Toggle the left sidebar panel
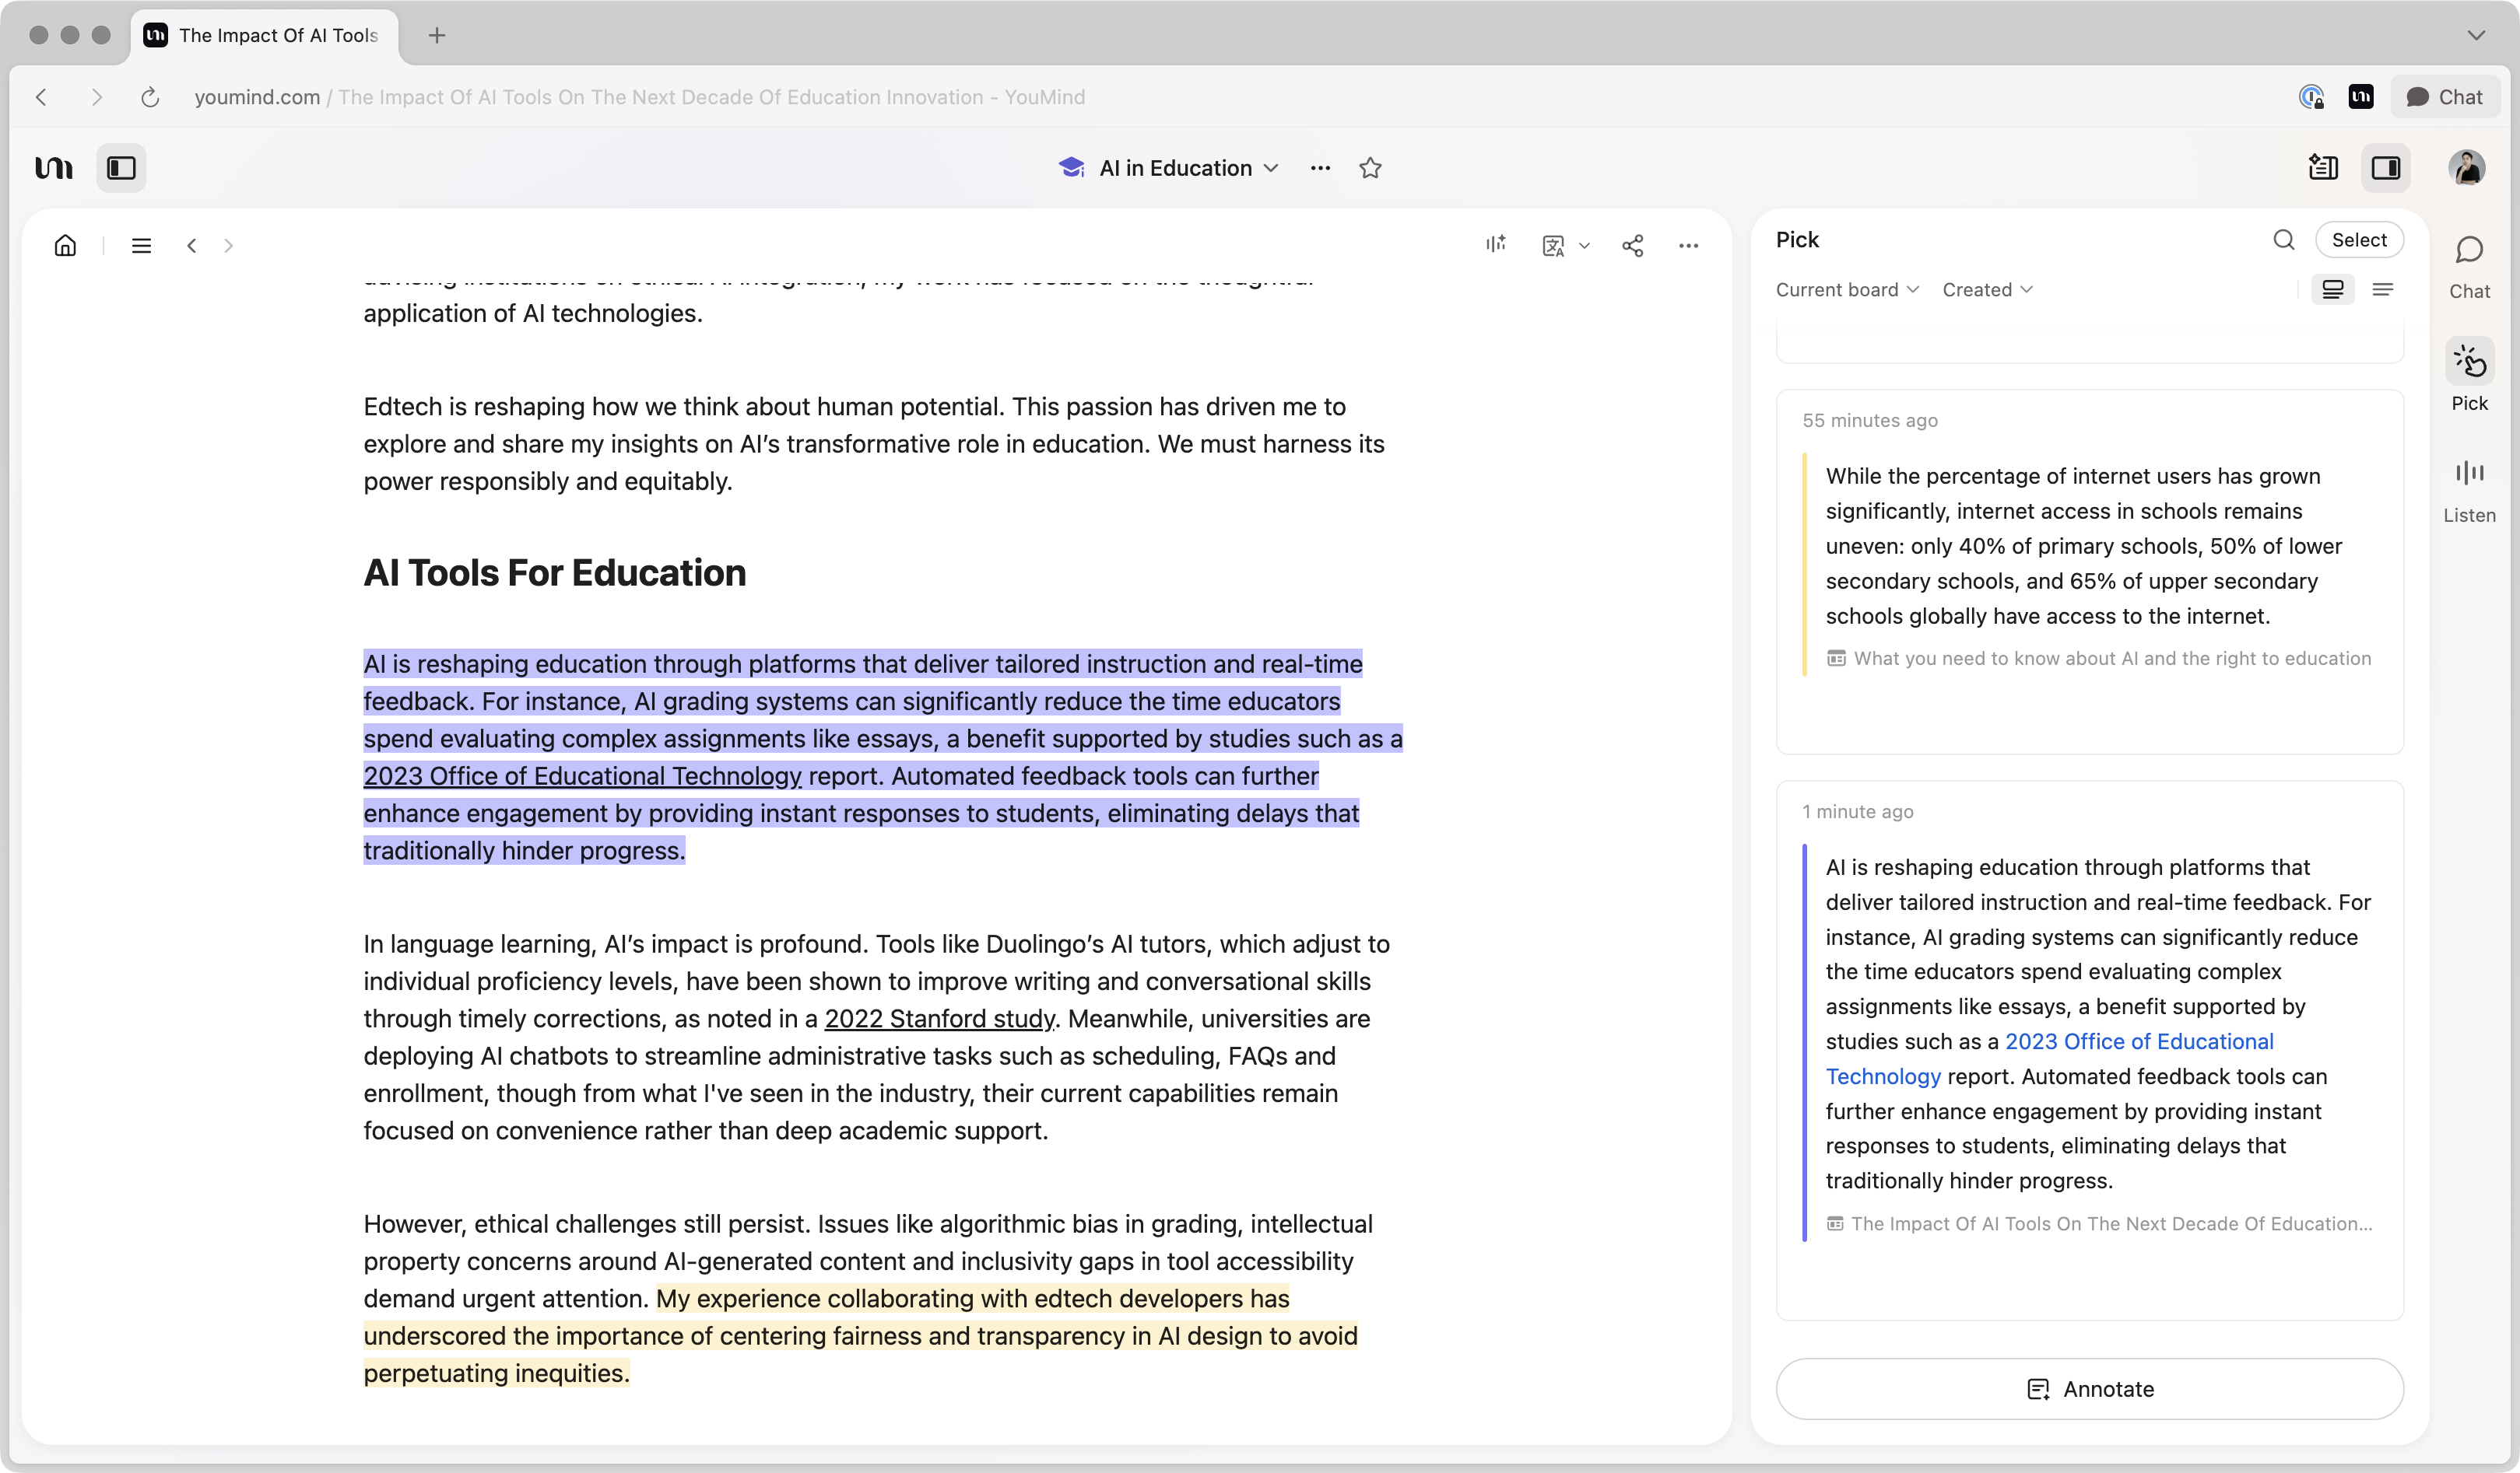Viewport: 2520px width, 1473px height. (x=121, y=168)
